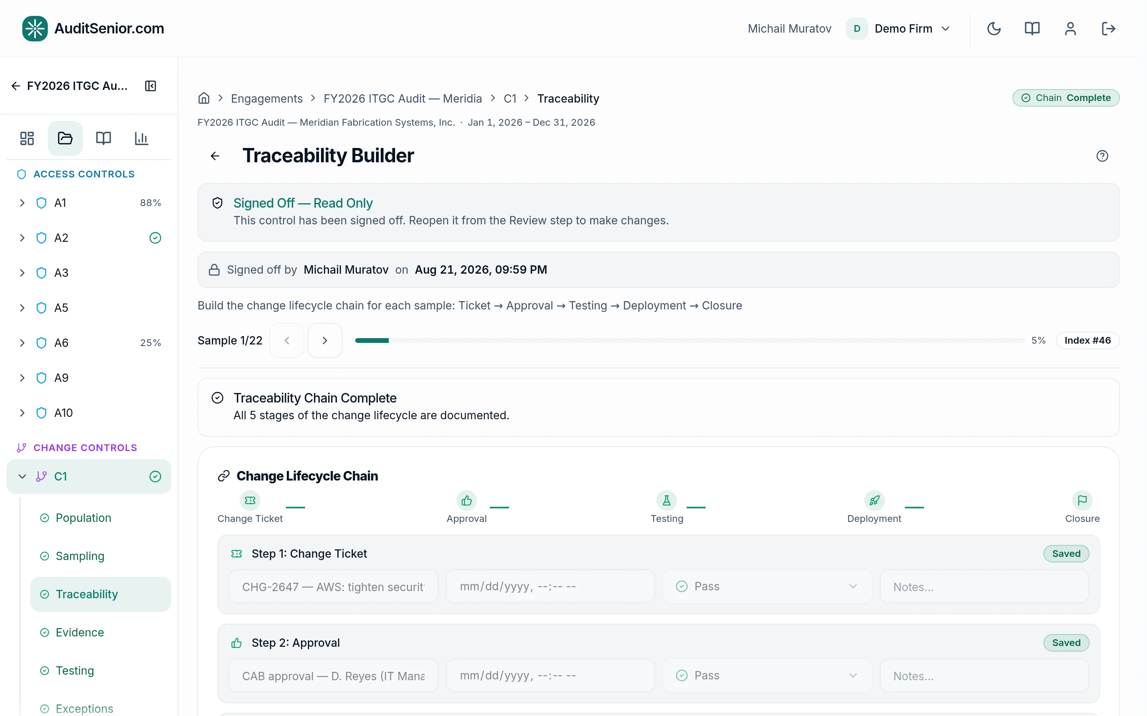Open the Demo Firm dropdown
Screen dimensions: 1147x716
898,28
